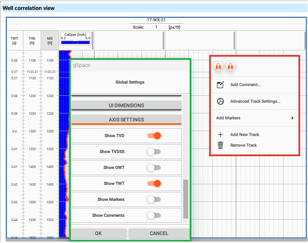
Task: Click the plus icon for Add New Track
Action: click(220, 135)
